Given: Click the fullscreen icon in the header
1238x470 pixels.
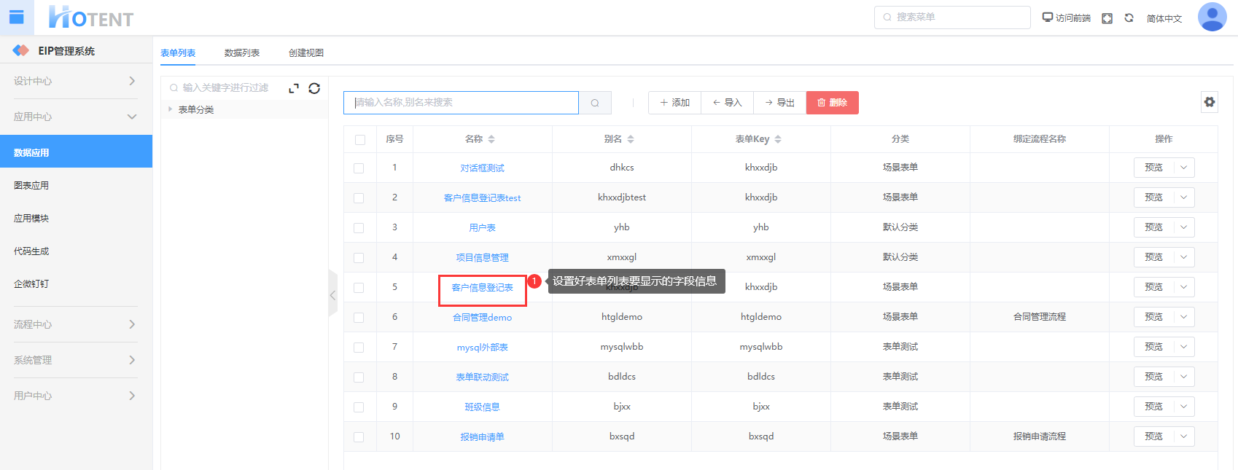Looking at the screenshot, I should [1107, 18].
